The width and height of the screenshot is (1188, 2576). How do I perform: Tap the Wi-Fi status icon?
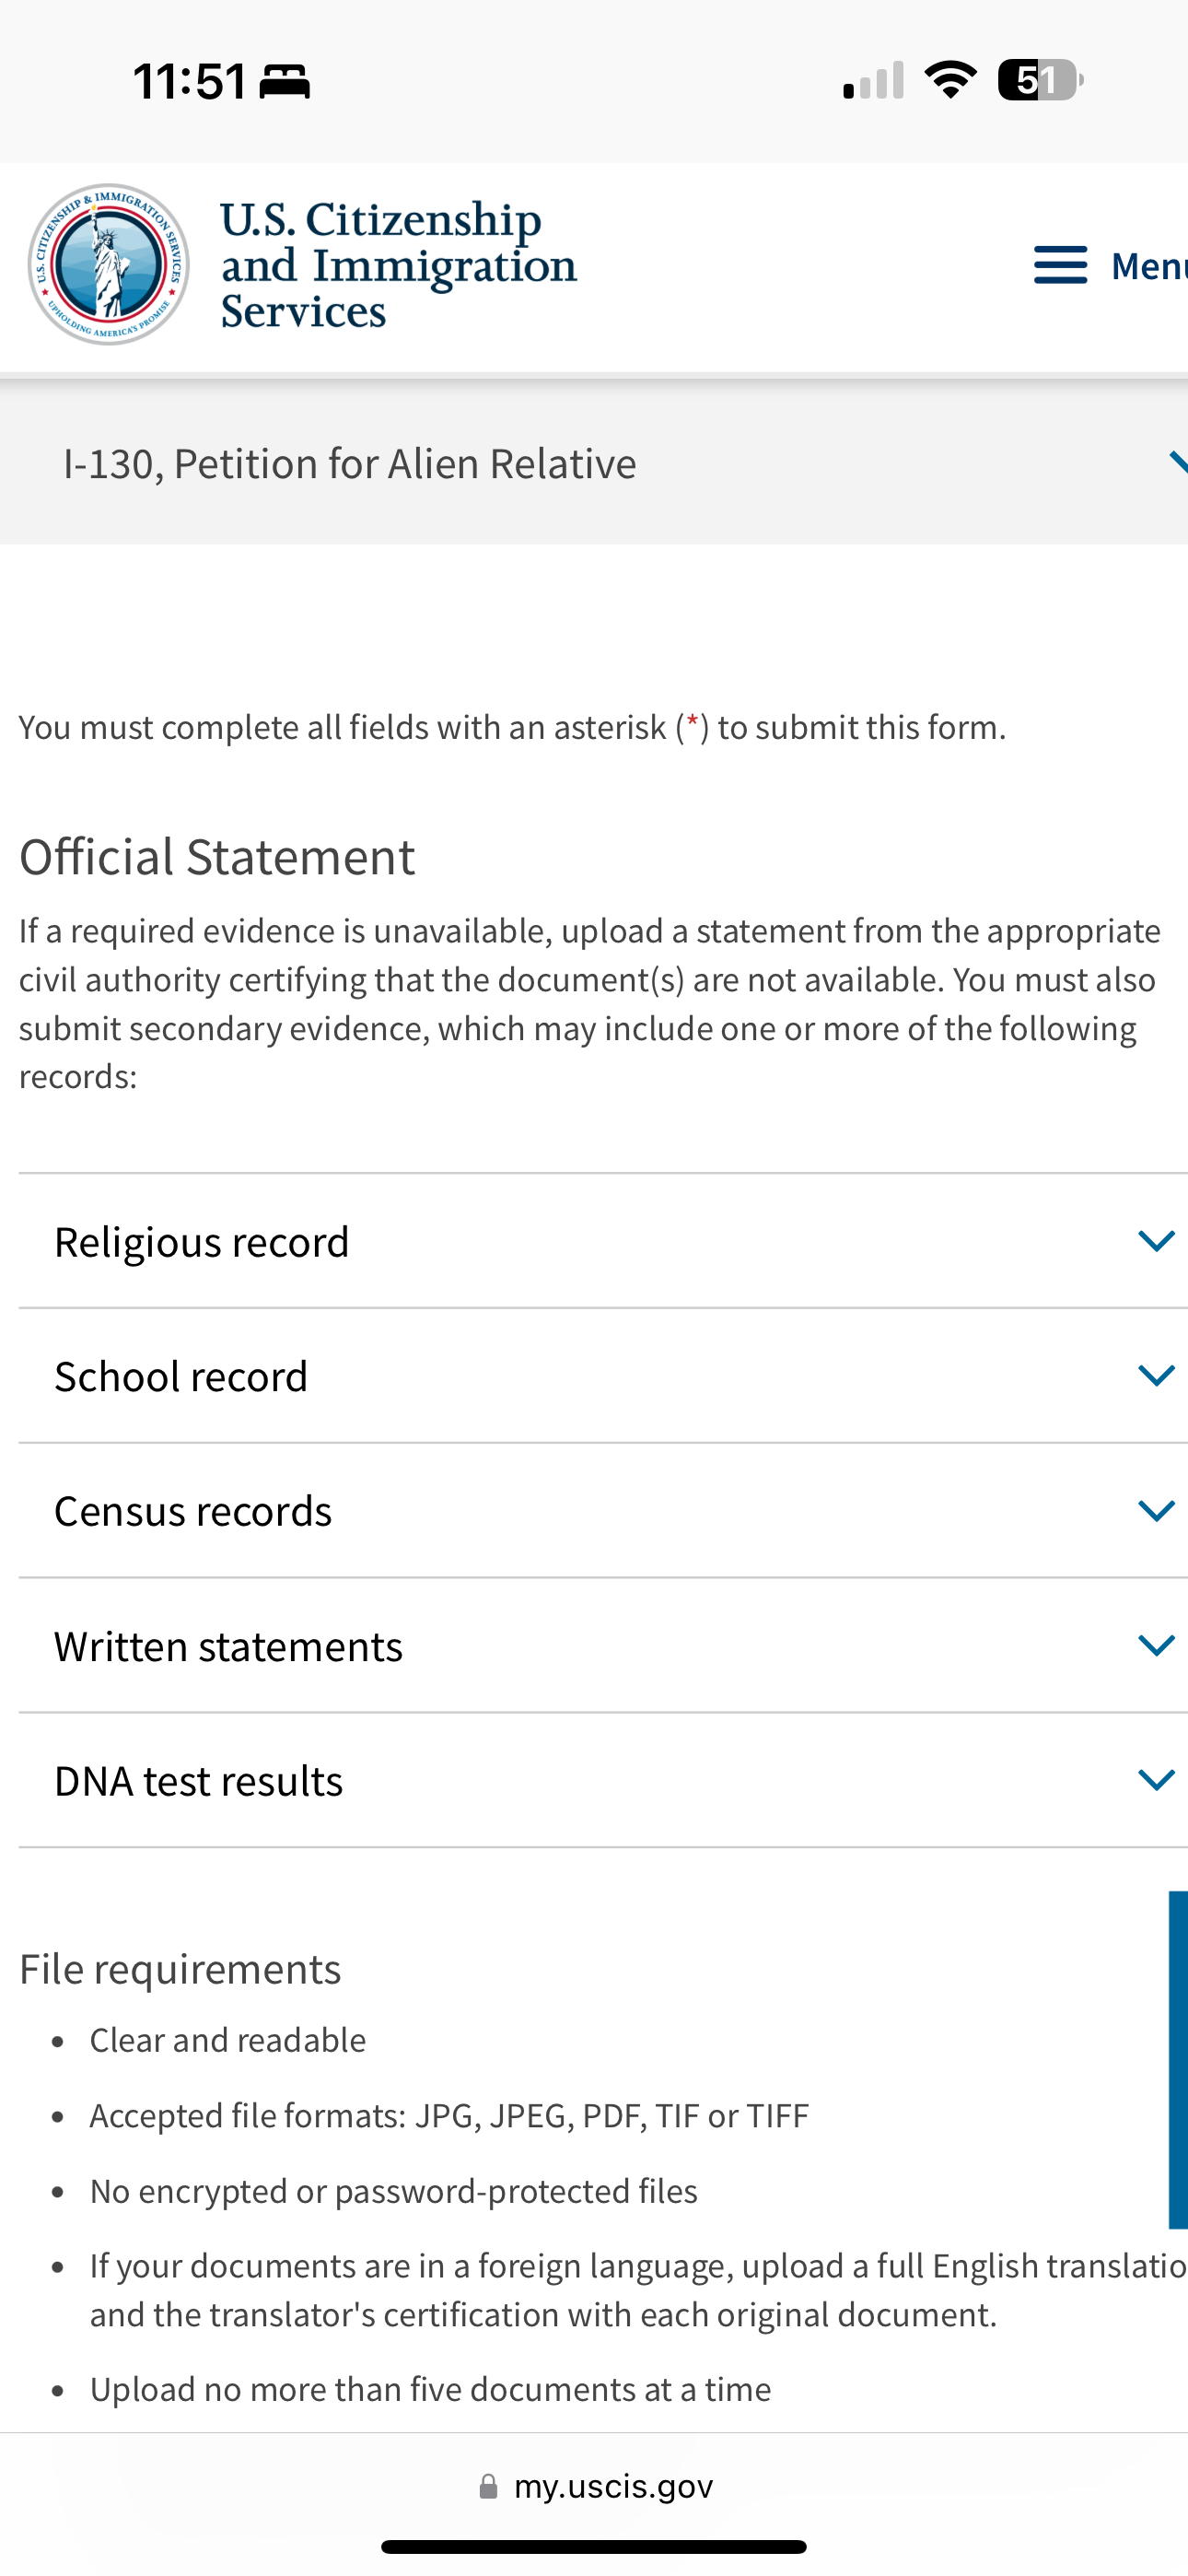pos(950,80)
